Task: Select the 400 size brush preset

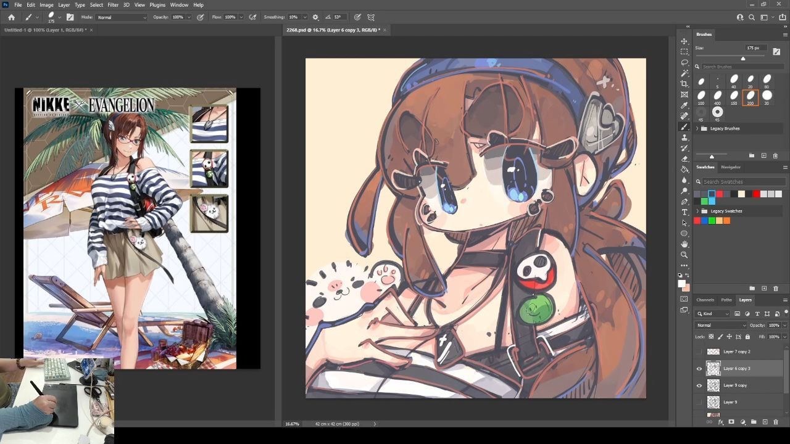Action: pyautogui.click(x=717, y=96)
